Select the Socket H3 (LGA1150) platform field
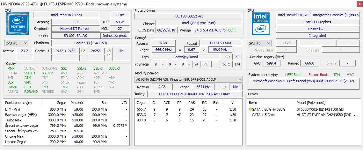The width and height of the screenshot is (363, 150). [x=91, y=43]
